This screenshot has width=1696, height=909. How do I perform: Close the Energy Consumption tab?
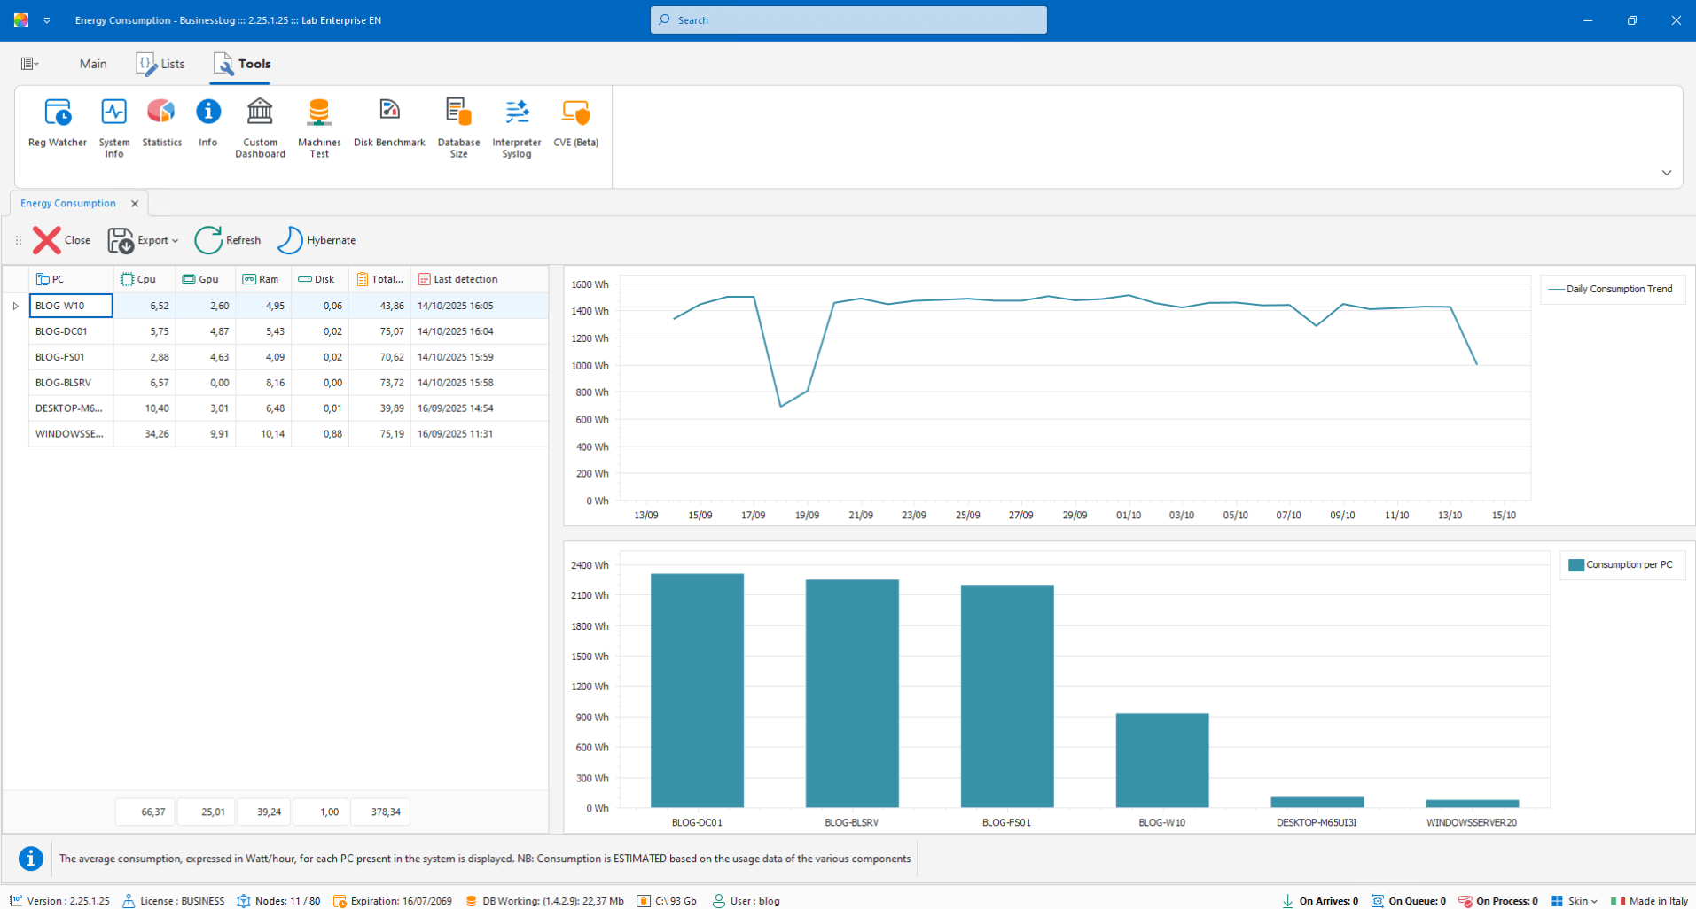pyautogui.click(x=135, y=204)
